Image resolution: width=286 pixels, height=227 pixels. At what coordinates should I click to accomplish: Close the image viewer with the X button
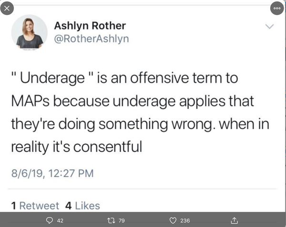[x=8, y=8]
